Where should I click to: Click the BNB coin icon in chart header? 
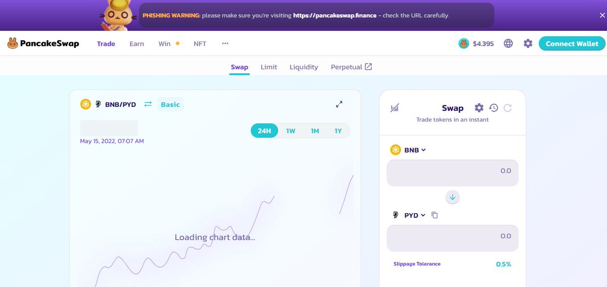[x=85, y=104]
